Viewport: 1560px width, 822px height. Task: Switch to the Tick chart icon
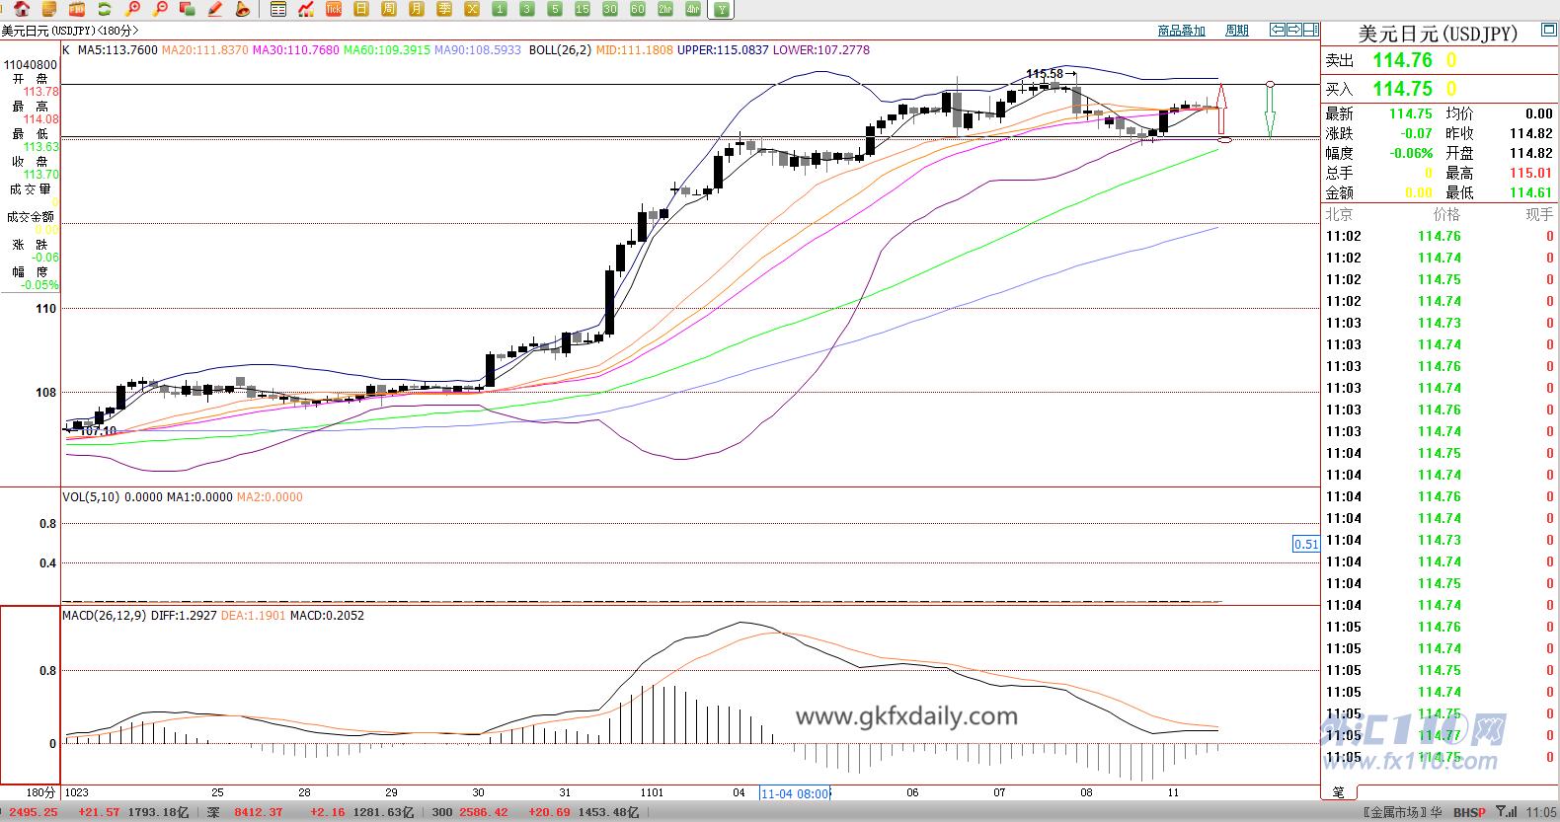(334, 9)
